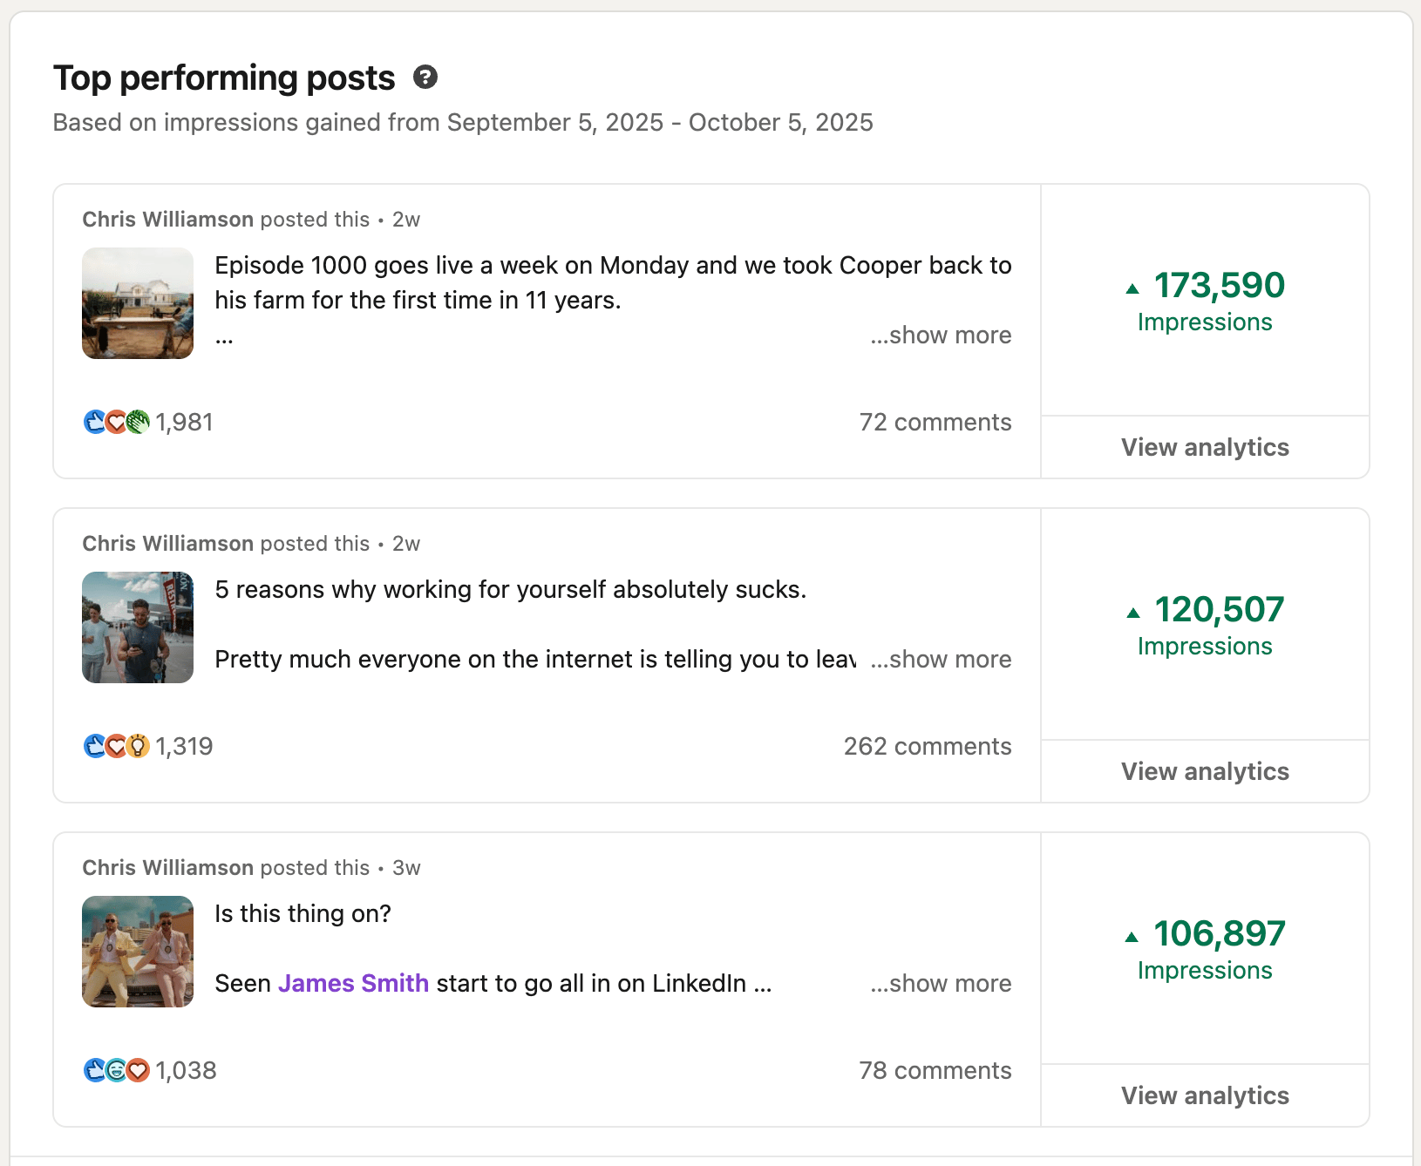Expand show more on Episode 1000 post

(941, 336)
